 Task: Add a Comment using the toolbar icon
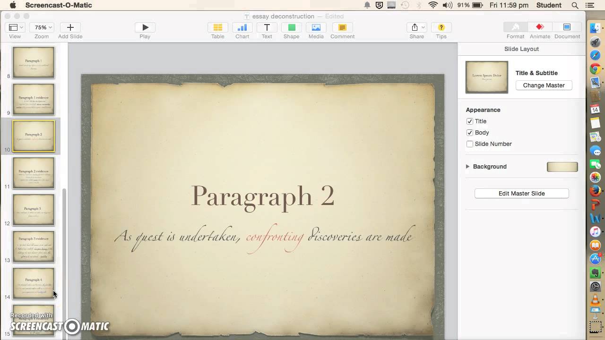tap(342, 27)
